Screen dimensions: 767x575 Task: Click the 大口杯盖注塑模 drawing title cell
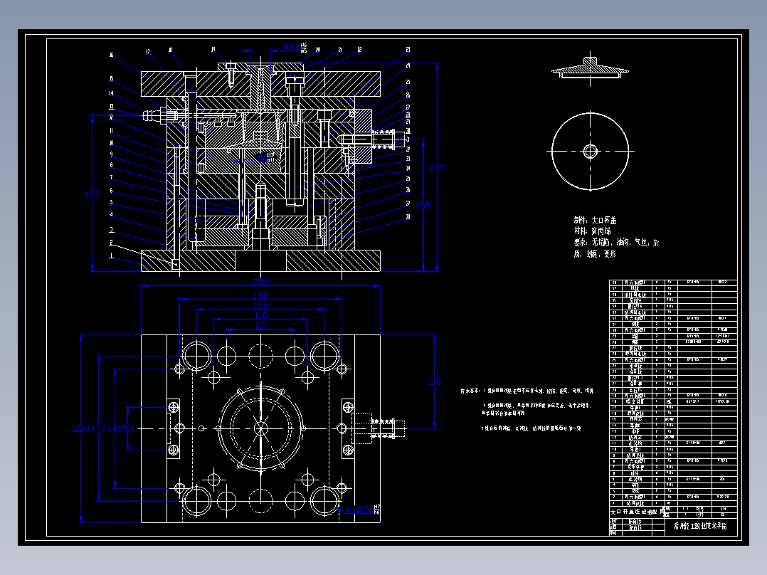638,512
